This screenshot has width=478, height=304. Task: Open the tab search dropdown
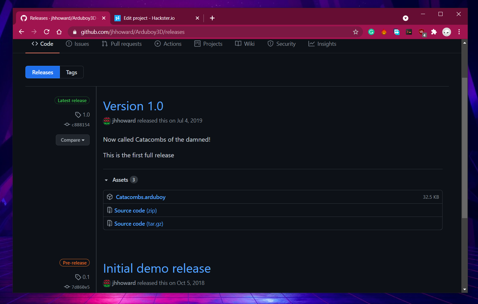point(405,18)
